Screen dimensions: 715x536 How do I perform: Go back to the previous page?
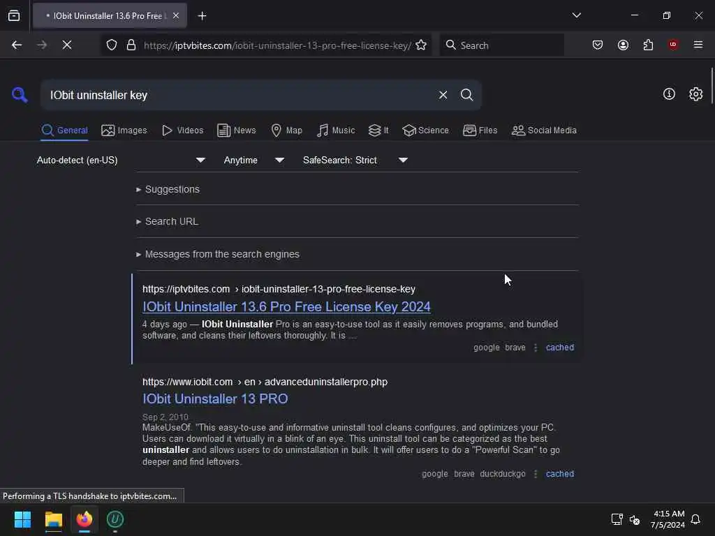tap(17, 45)
